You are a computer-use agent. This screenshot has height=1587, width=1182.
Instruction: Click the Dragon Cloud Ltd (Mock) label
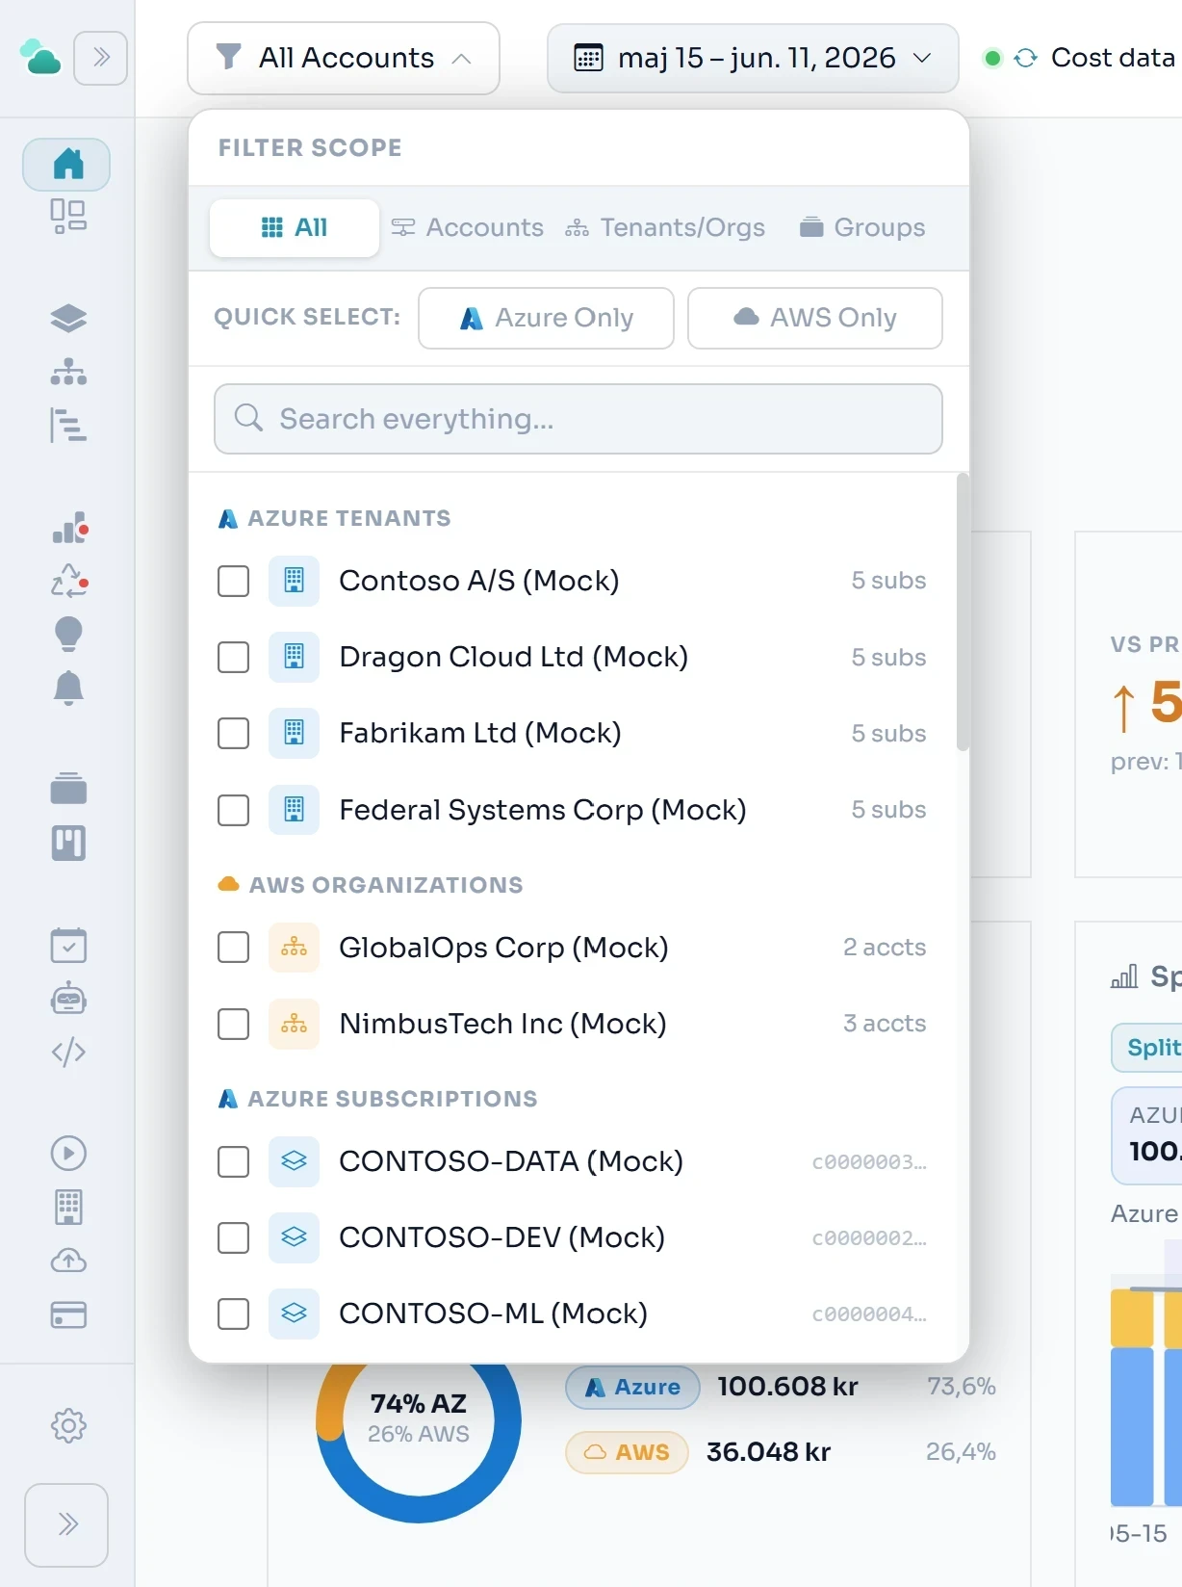point(514,657)
